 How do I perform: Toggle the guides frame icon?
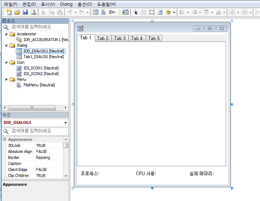coord(152,12)
